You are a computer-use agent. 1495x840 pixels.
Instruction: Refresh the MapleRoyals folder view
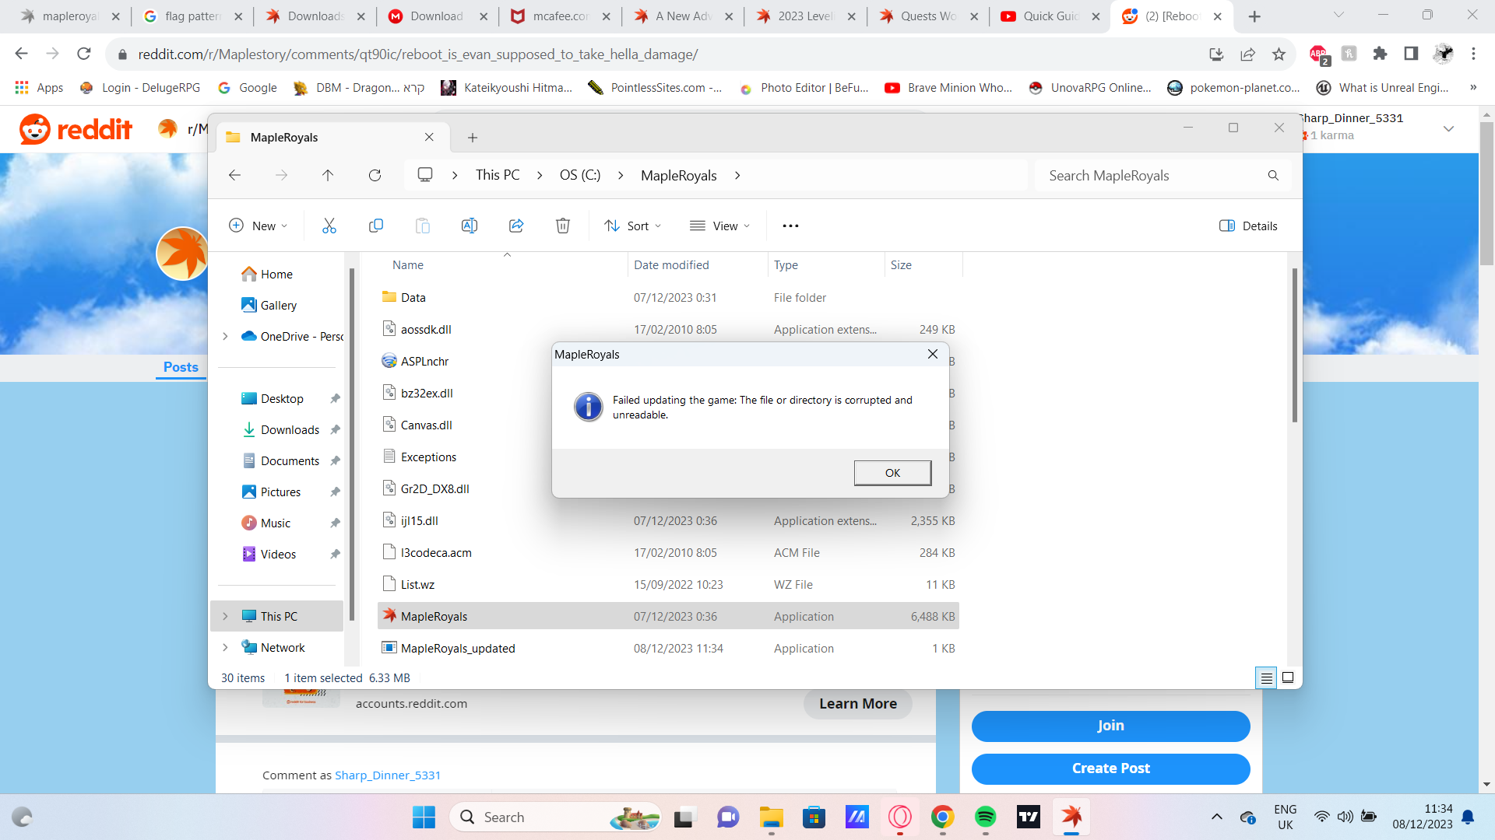[x=375, y=175]
